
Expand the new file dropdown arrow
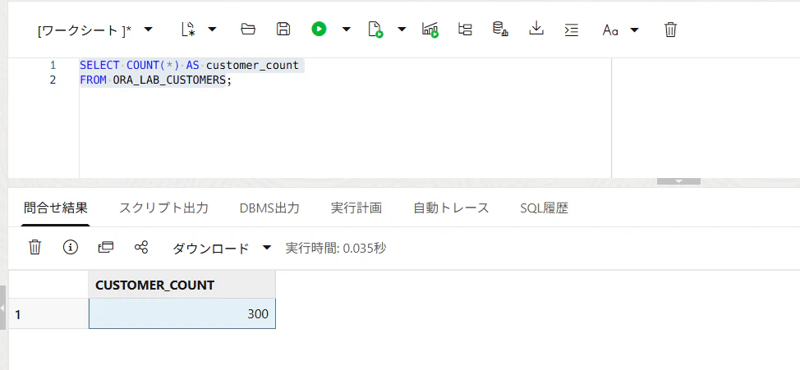(x=212, y=29)
